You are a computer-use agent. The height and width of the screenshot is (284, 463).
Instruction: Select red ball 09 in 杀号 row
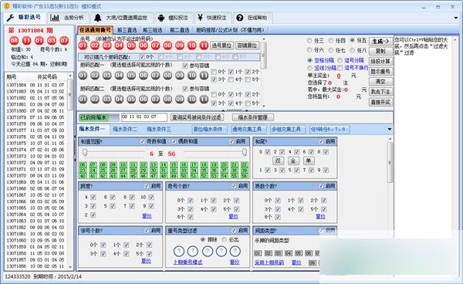click(180, 46)
